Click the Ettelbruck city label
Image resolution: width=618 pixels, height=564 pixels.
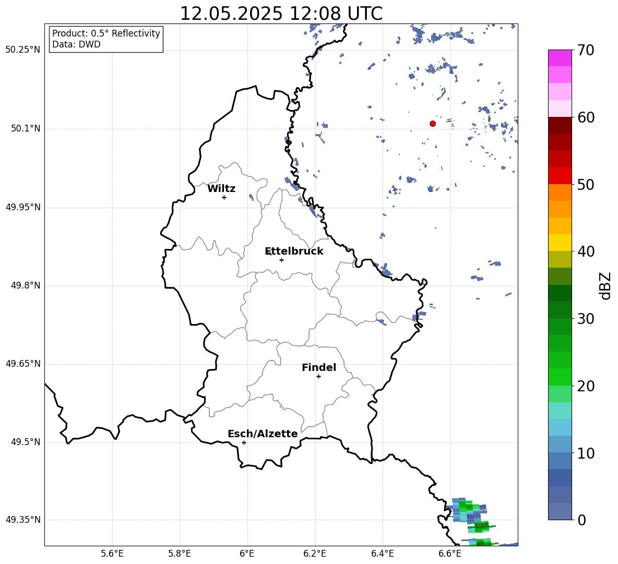294,251
